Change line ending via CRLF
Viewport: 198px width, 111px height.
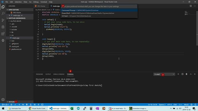(175, 105)
